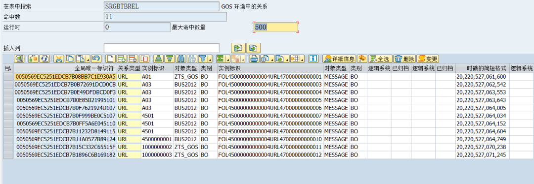Click instance ID cell 1000000003
This screenshot has height=184, width=534.
pos(157,155)
